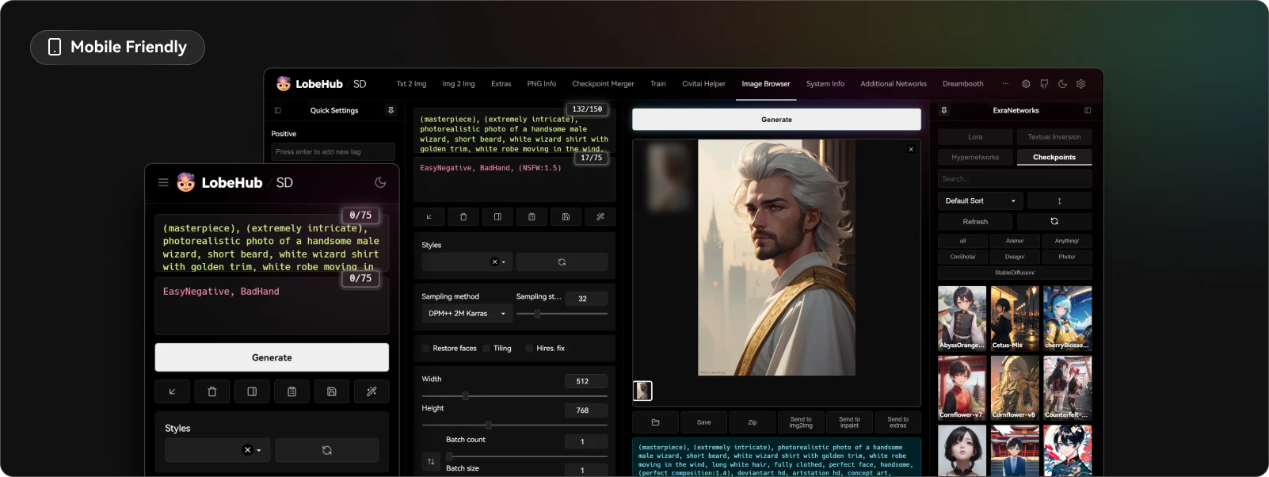Click the Send to inpaint button
This screenshot has height=477, width=1269.
849,422
